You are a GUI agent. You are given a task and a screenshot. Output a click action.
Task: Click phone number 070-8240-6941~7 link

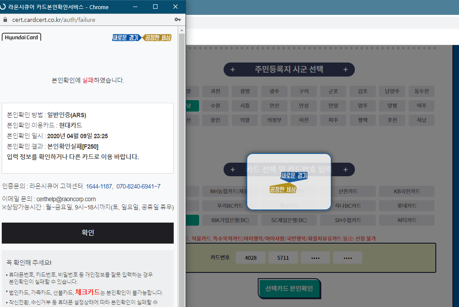click(138, 186)
